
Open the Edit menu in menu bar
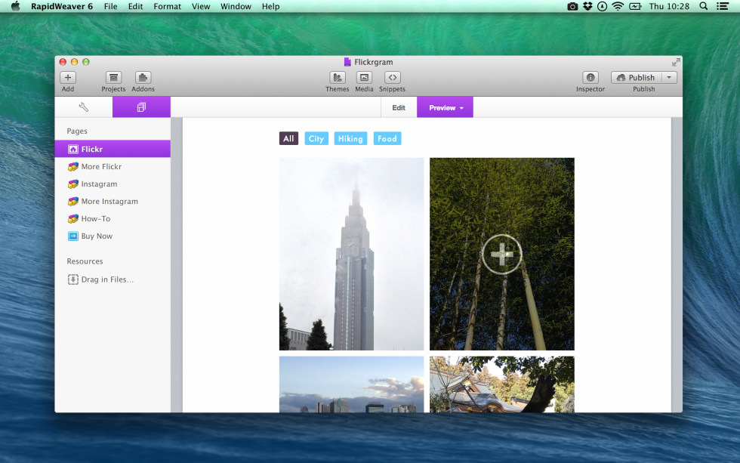[135, 6]
